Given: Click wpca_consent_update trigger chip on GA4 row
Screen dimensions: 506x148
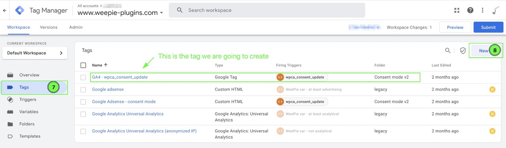Looking at the screenshot, I should click(x=302, y=77).
